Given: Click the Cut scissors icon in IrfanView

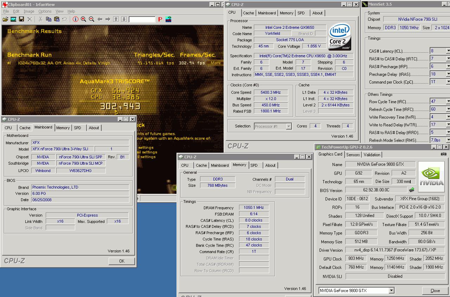Looking at the screenshot, I should pyautogui.click(x=40, y=19).
